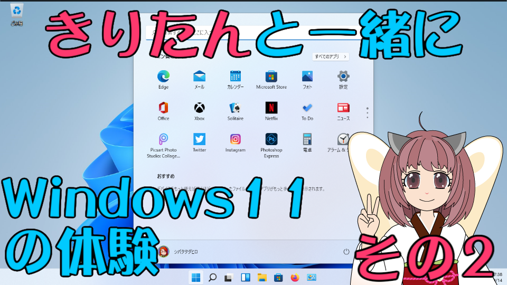The image size is (507, 285).
Task: Click the Windows Start button on taskbar
Action: [x=196, y=277]
